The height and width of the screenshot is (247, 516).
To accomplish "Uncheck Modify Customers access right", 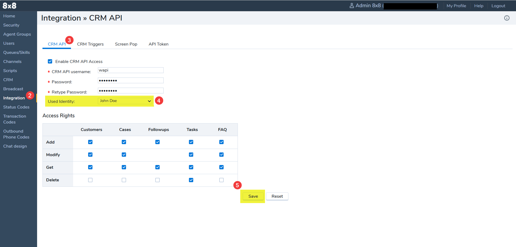I will click(x=90, y=155).
